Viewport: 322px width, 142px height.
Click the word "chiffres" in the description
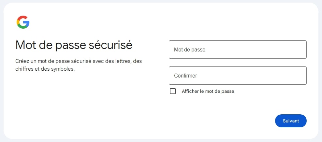(23, 69)
